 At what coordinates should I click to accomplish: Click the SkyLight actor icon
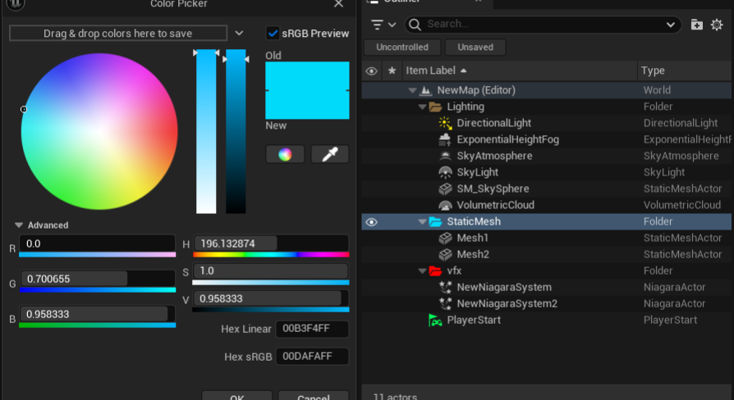[x=445, y=172]
